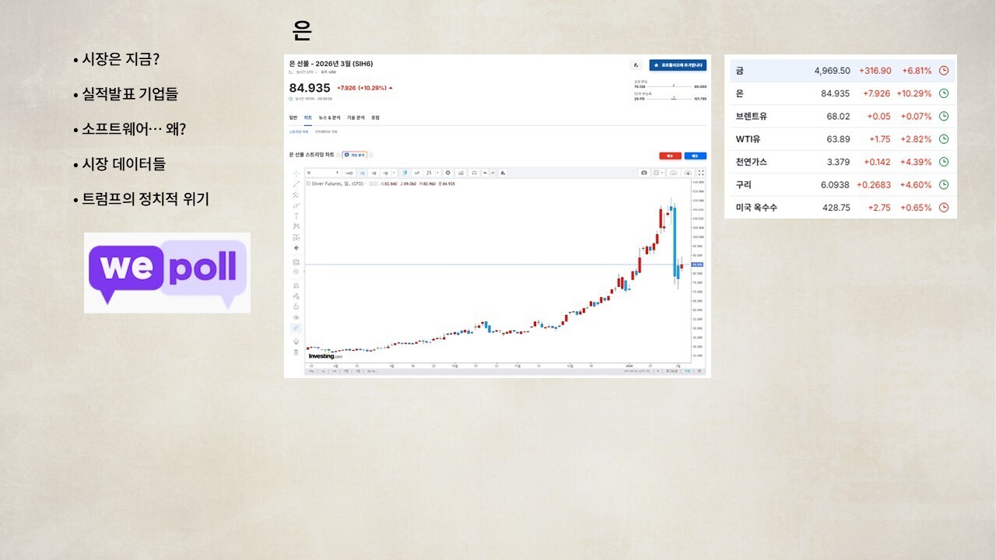
Task: Click the fullscreen icon at chart top-right
Action: tap(701, 173)
